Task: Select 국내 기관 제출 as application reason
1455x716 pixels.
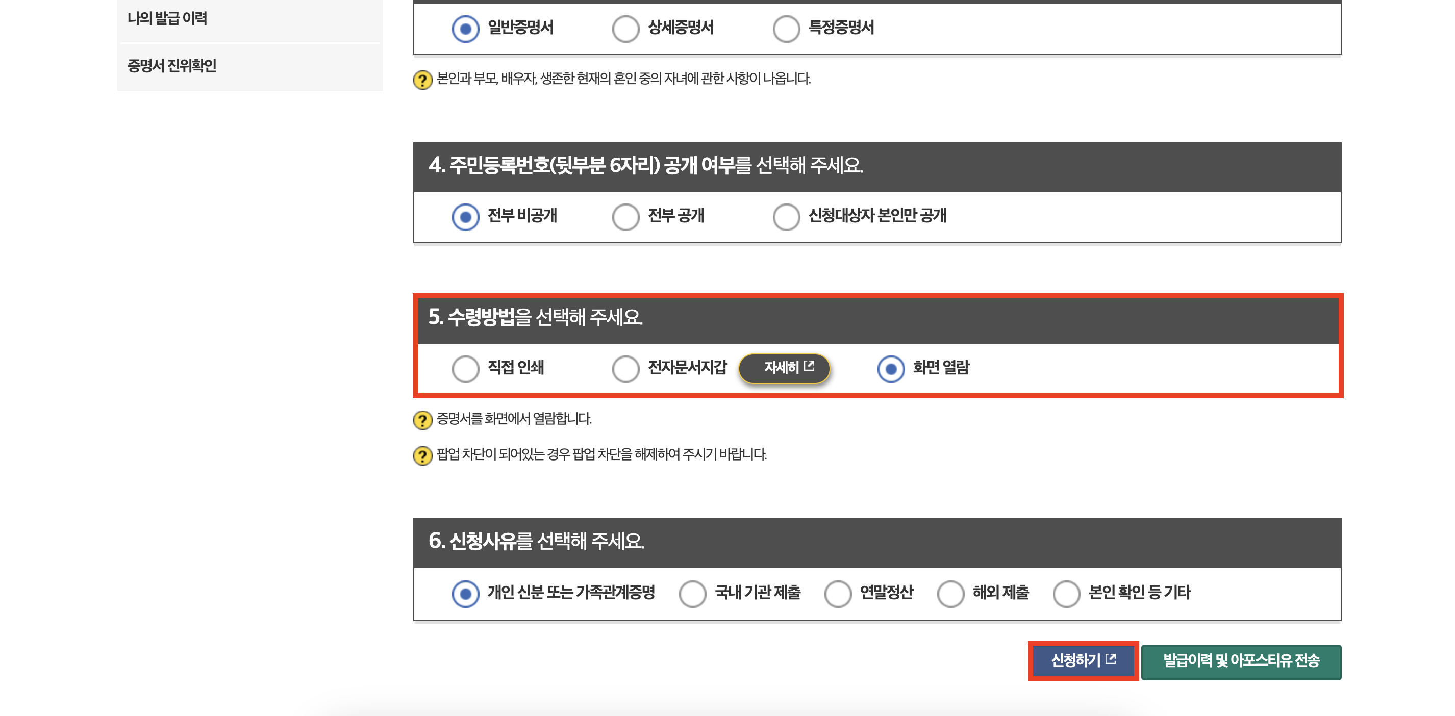Action: point(692,593)
